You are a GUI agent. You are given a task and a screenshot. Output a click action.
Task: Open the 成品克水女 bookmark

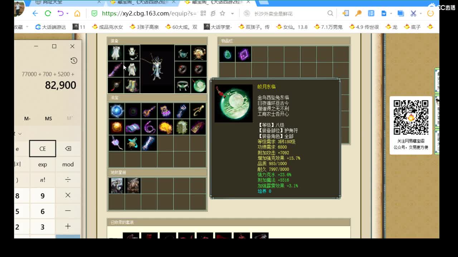click(108, 27)
